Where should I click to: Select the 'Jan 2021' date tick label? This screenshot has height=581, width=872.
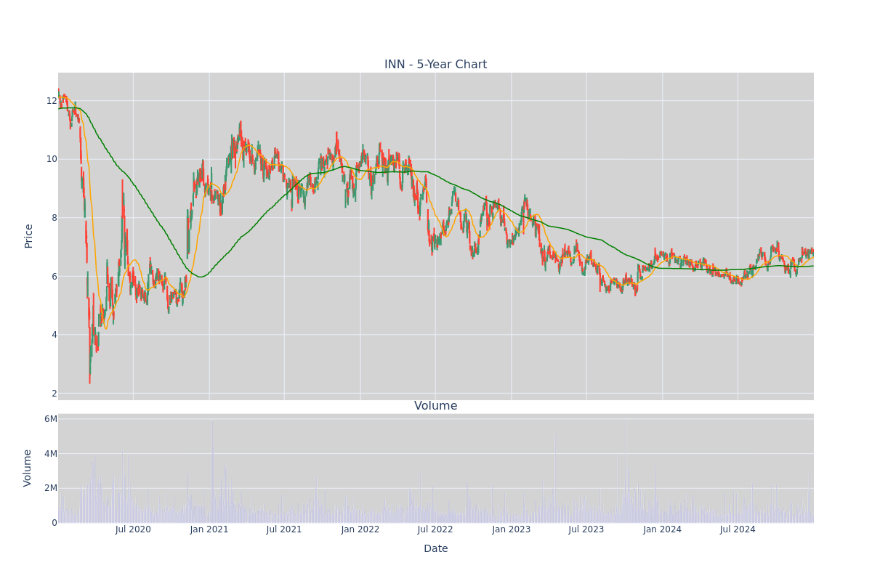coord(209,529)
